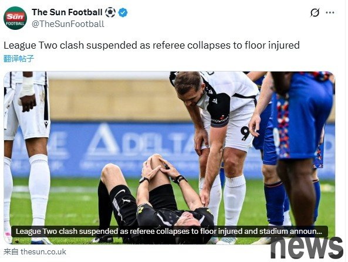Click the blue verified checkmark badge
Viewport: 348px width, 262px height.
[x=123, y=12]
